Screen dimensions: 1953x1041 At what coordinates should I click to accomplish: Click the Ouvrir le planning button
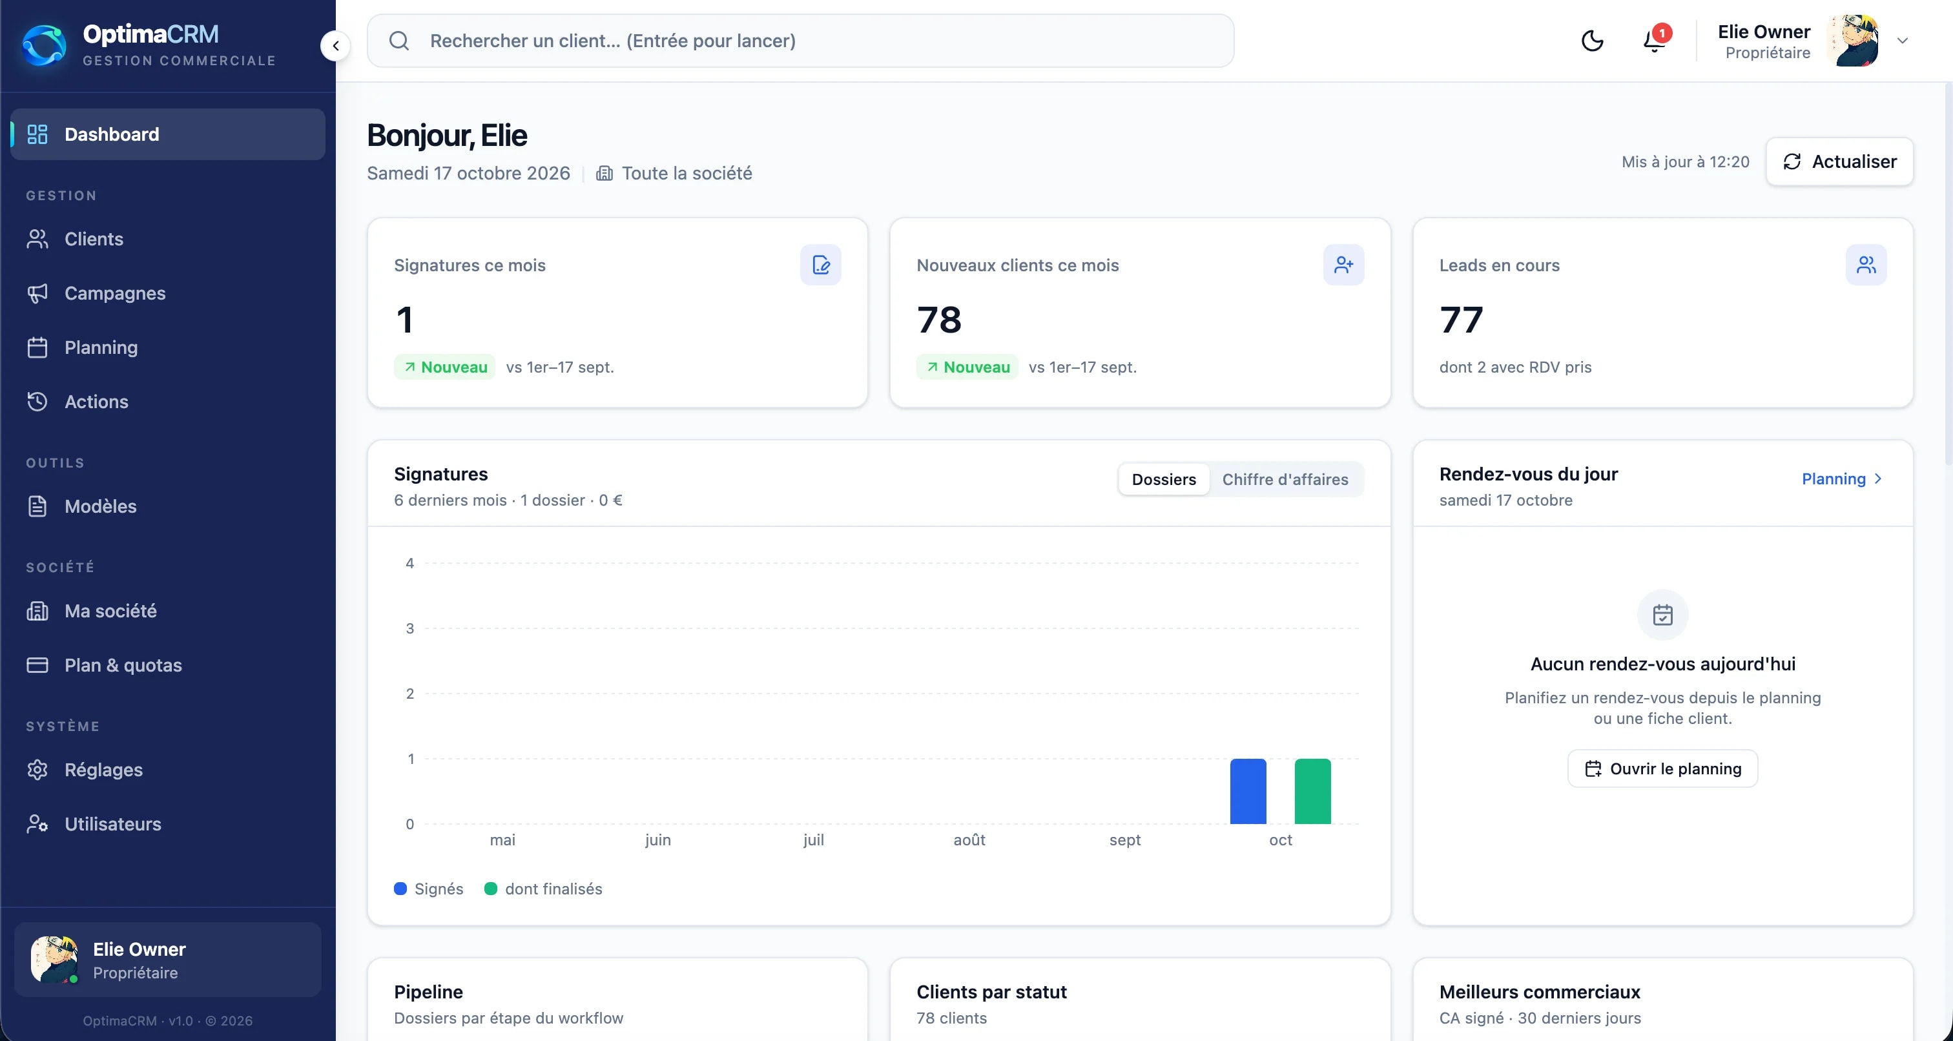pos(1662,769)
